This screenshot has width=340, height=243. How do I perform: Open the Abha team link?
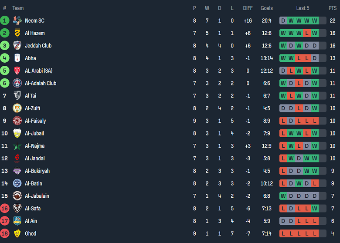tap(31, 58)
